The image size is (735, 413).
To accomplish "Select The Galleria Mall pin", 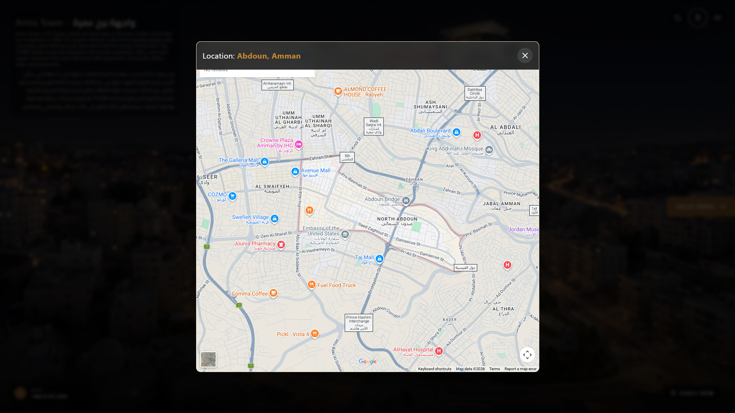I will pyautogui.click(x=265, y=162).
